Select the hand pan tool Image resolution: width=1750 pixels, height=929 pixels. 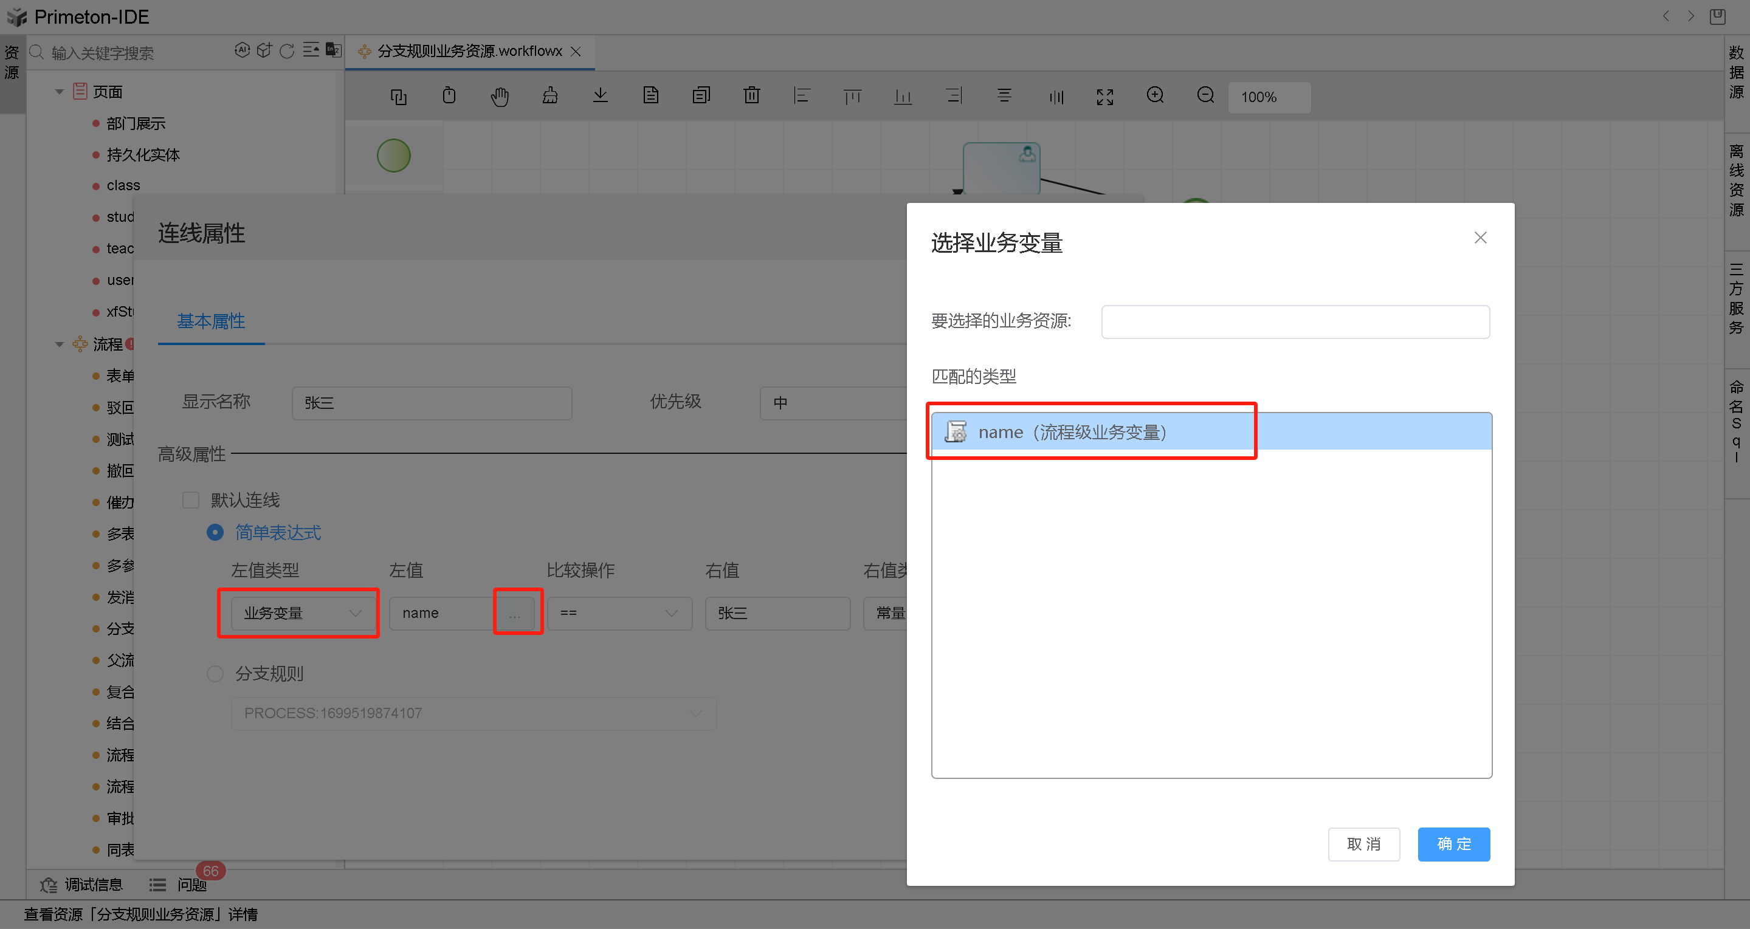point(499,97)
